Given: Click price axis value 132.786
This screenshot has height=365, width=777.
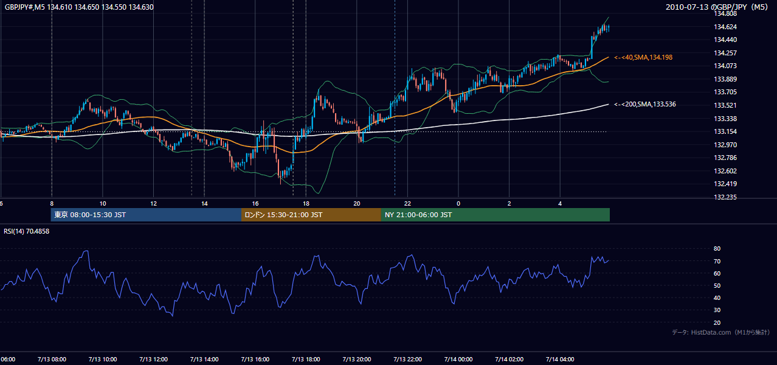Looking at the screenshot, I should click(x=726, y=158).
